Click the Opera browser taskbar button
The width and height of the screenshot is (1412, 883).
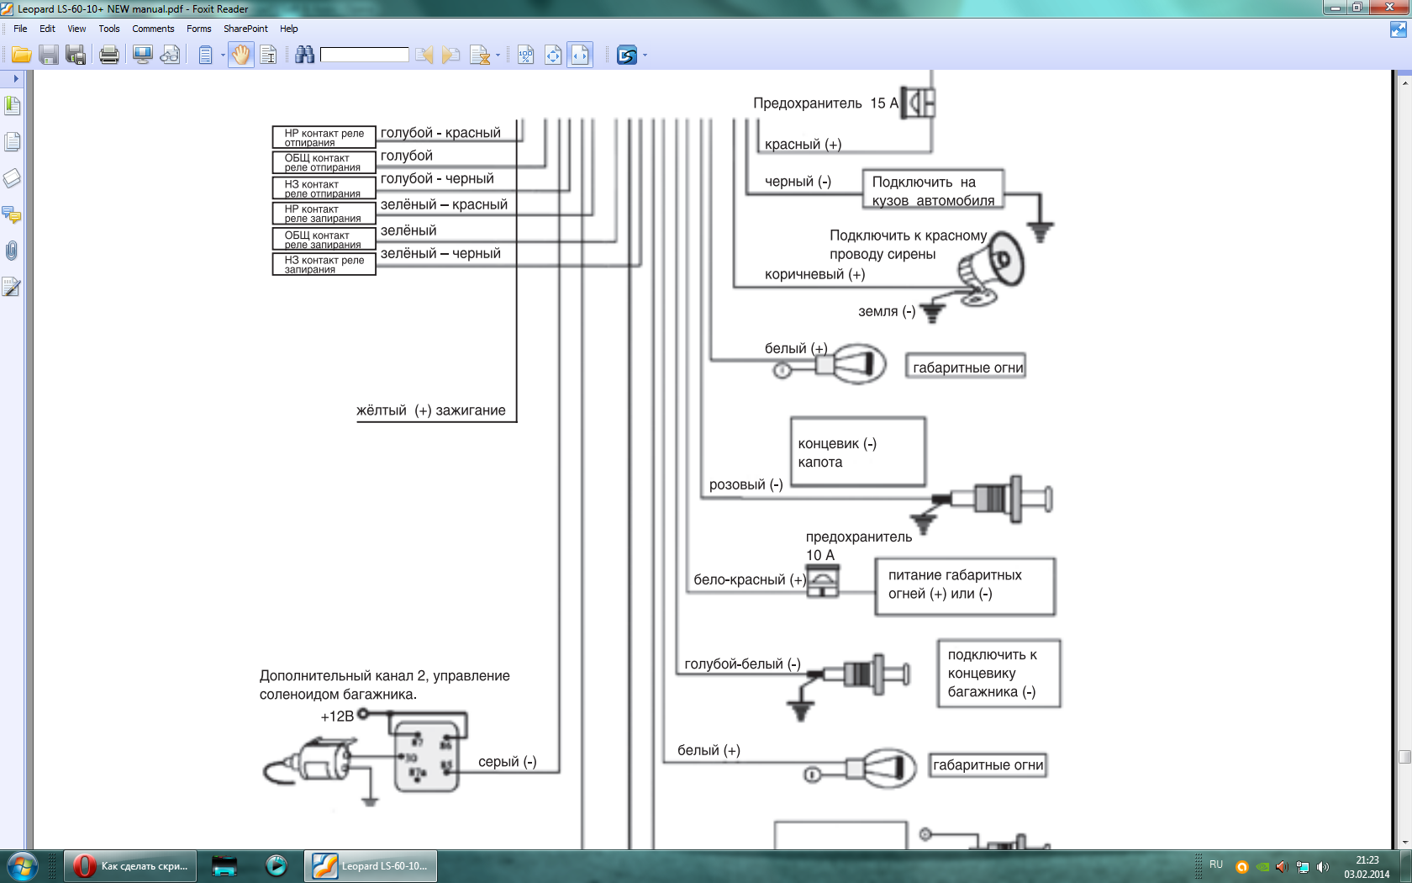click(x=130, y=865)
